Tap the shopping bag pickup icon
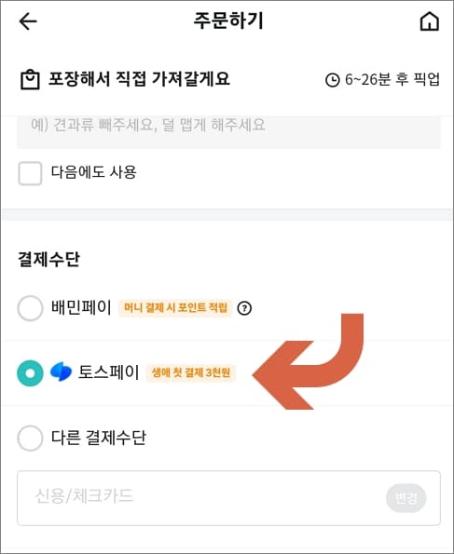Image resolution: width=454 pixels, height=554 pixels. click(x=30, y=80)
